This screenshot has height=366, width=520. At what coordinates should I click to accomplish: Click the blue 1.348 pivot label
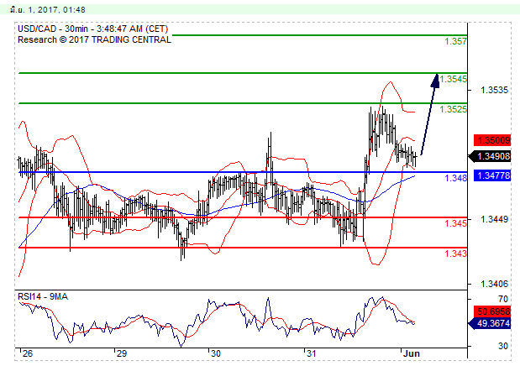455,178
